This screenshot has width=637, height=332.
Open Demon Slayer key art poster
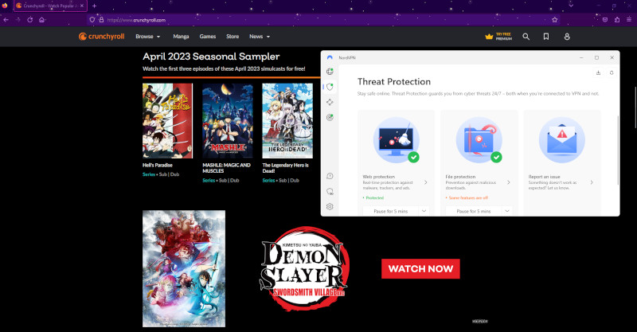(184, 268)
